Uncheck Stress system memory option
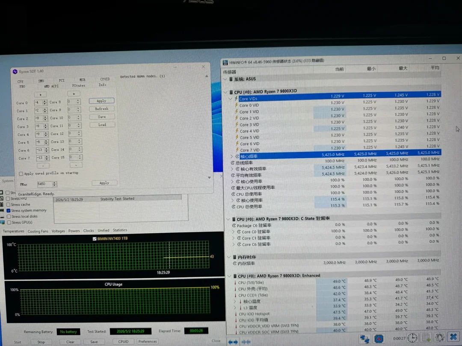The width and height of the screenshot is (462, 346). [x=9, y=210]
